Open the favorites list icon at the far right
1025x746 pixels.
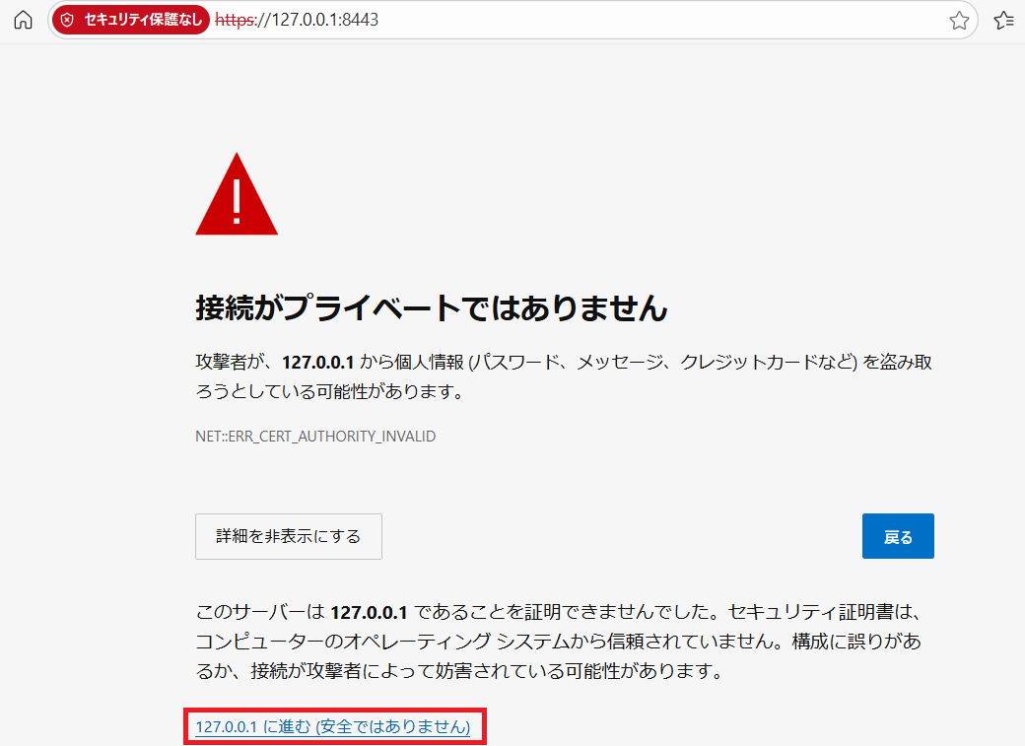click(1004, 21)
